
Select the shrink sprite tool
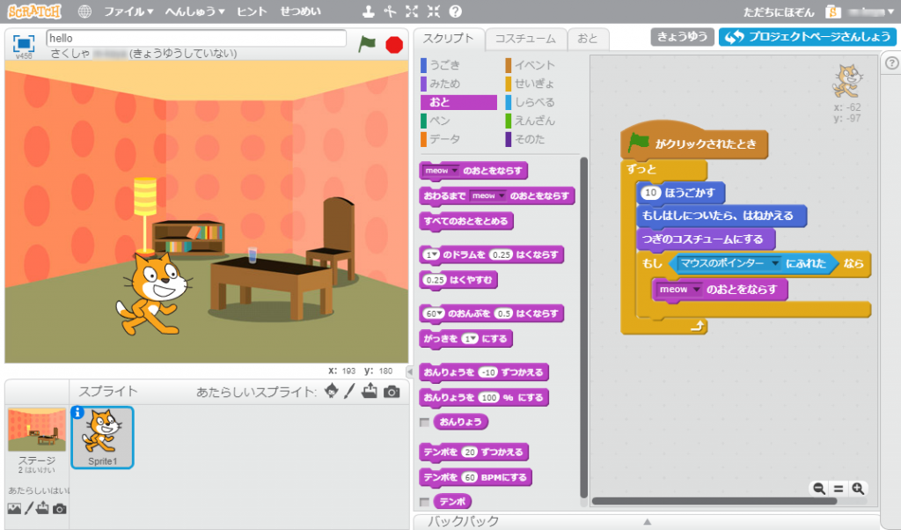tap(433, 11)
